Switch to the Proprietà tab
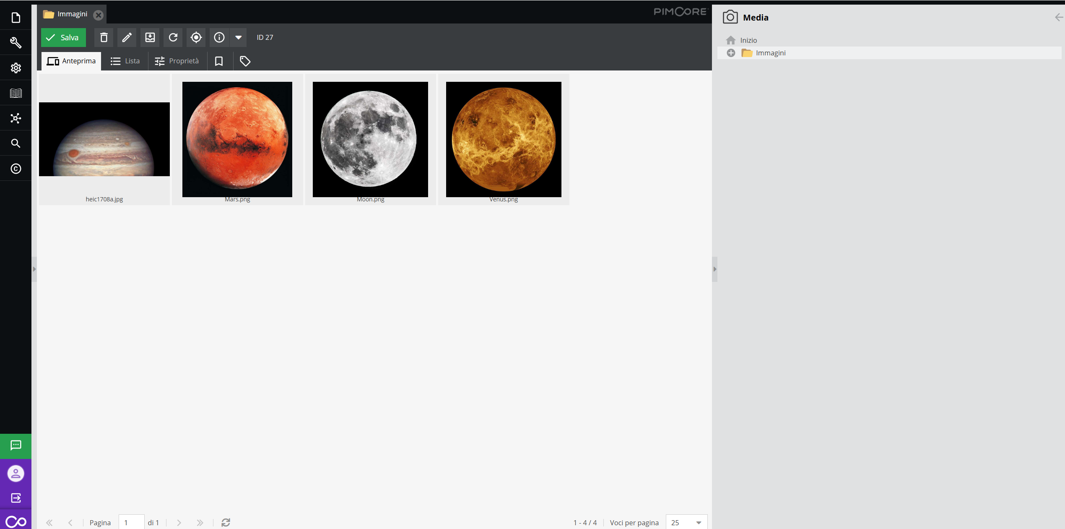This screenshot has width=1065, height=529. [x=177, y=61]
